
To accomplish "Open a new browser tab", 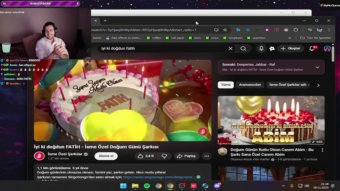I will point(105,20).
